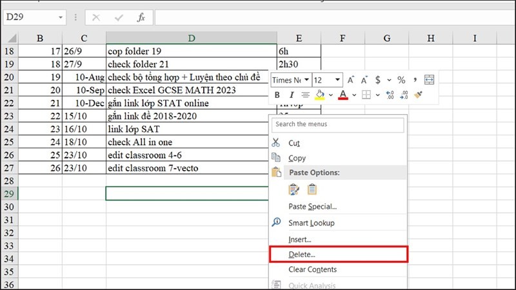
Task: Choose Insert... in context menu
Action: click(x=337, y=239)
